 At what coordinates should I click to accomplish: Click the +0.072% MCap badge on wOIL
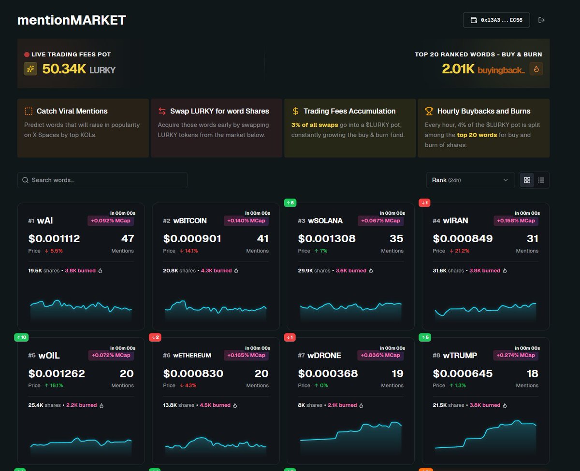click(x=110, y=355)
